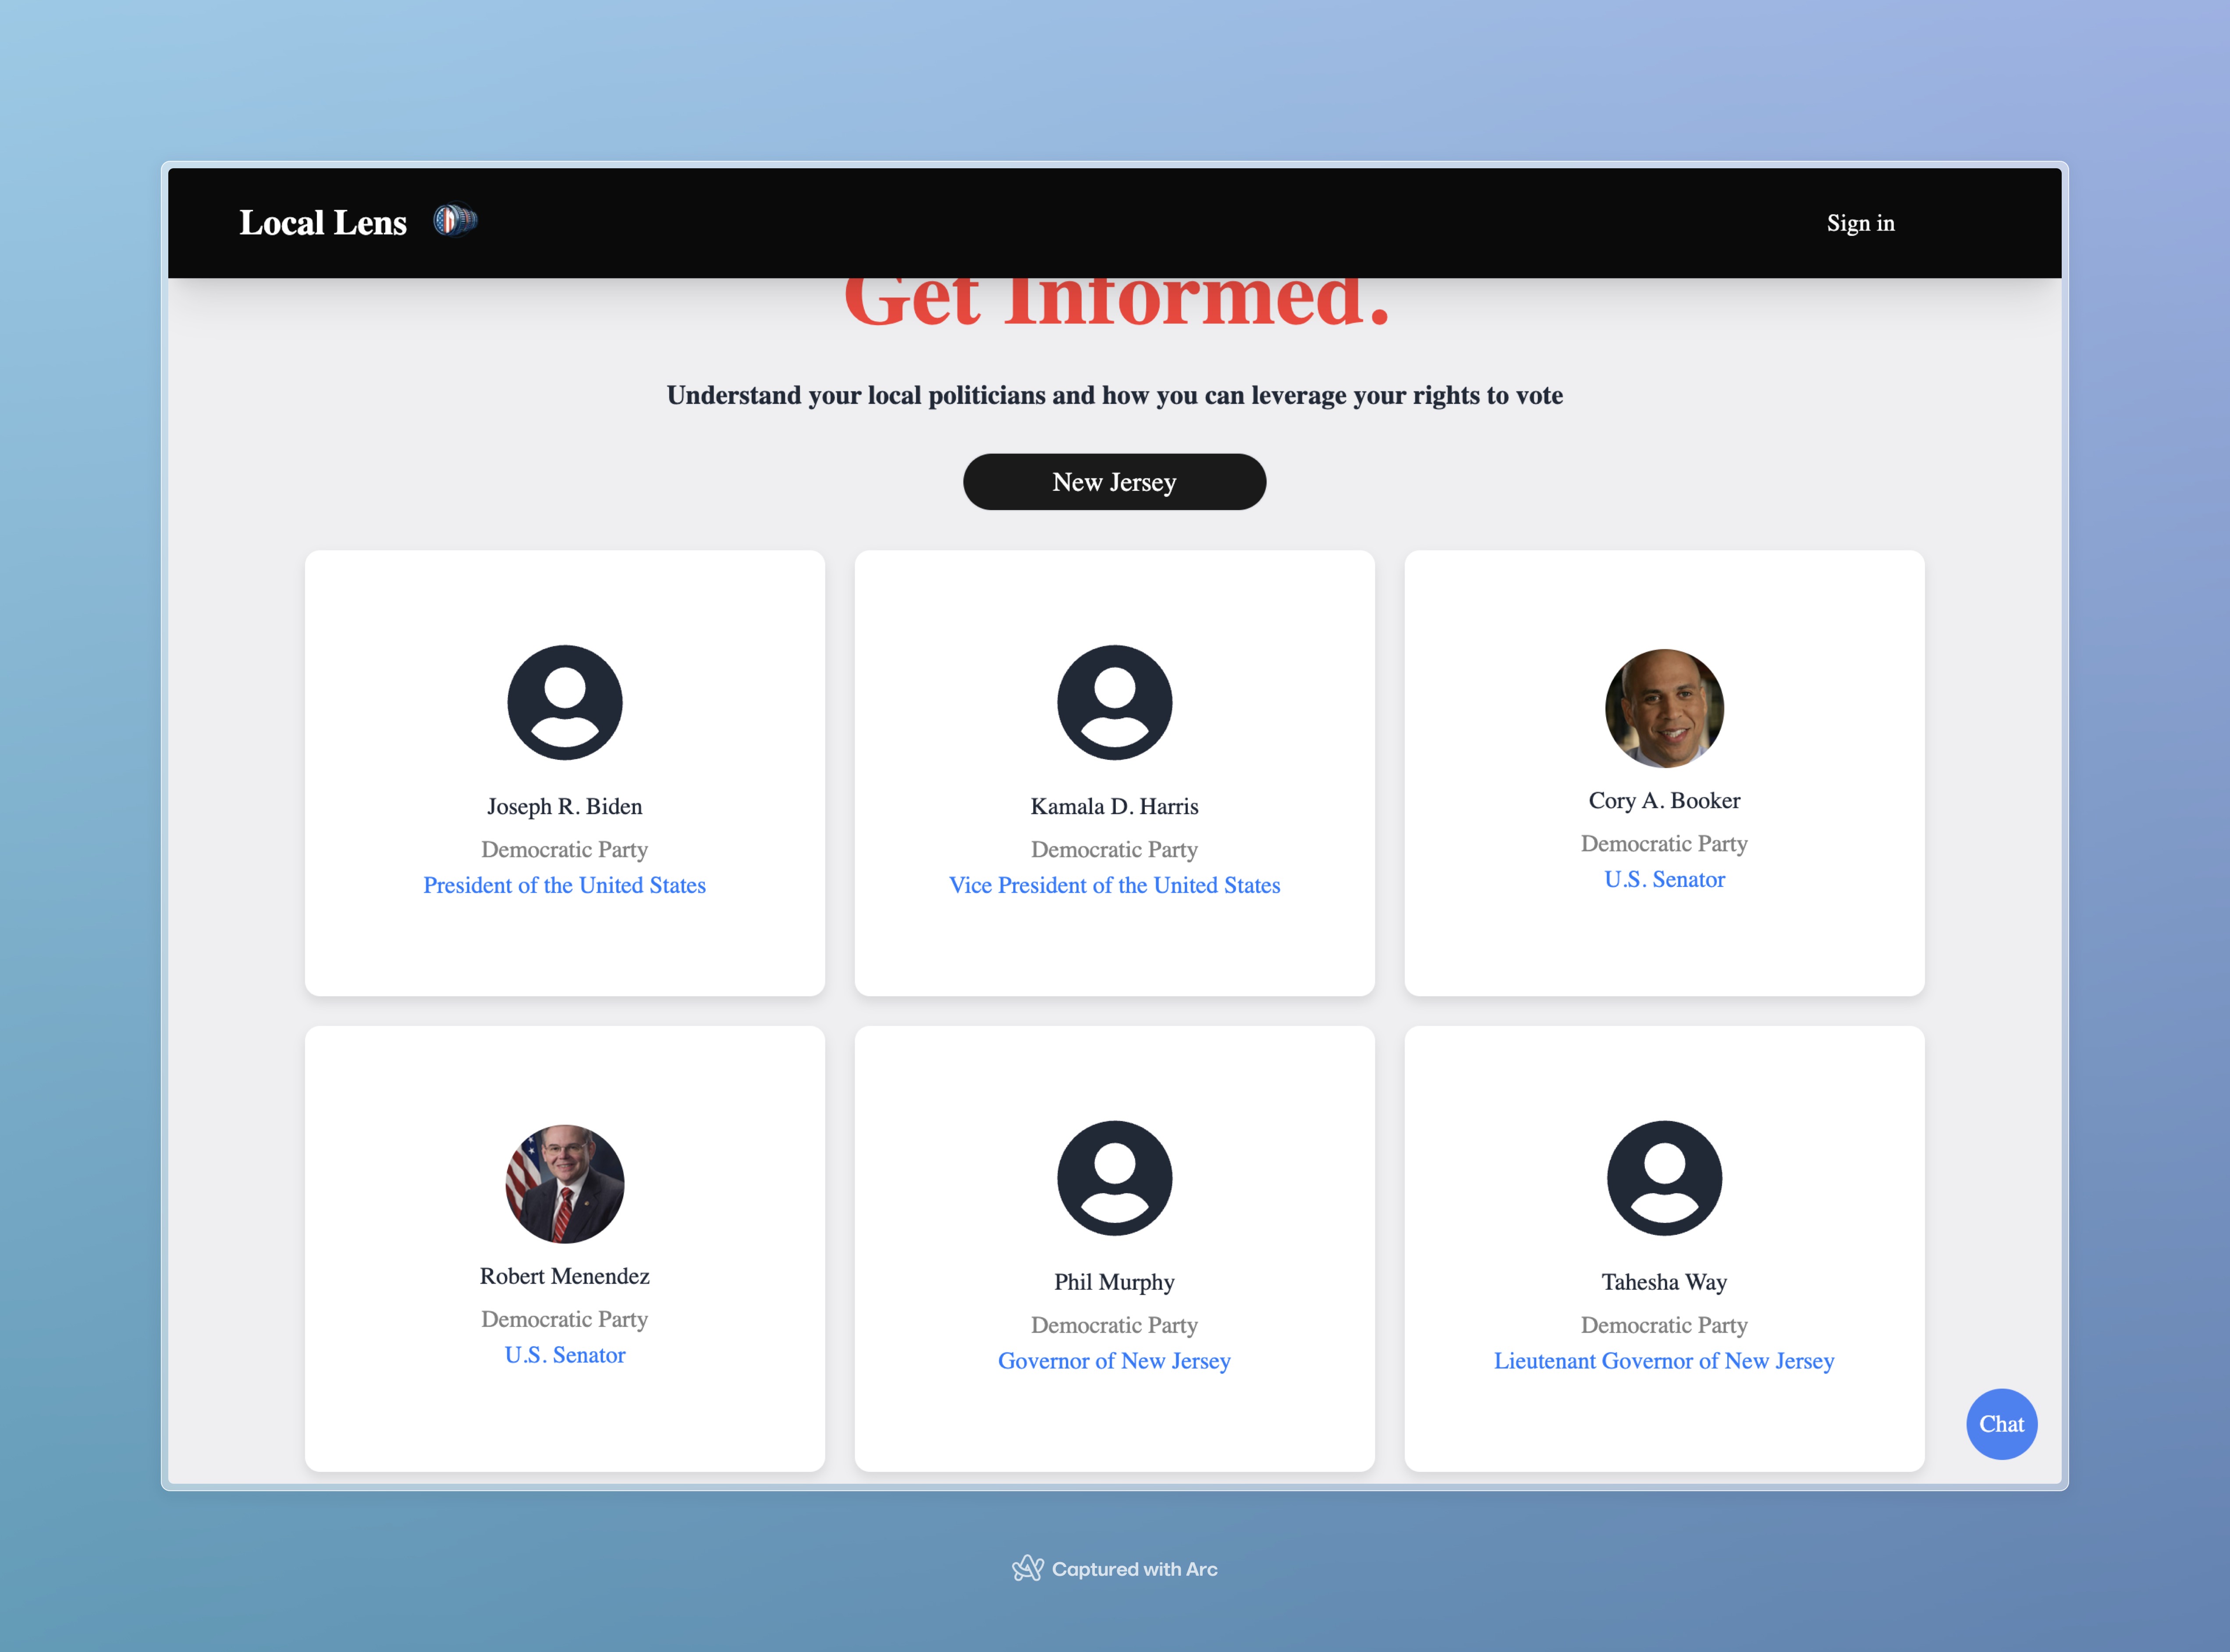Open the Chat bubble
Viewport: 2230px width, 1652px height.
(2001, 1424)
